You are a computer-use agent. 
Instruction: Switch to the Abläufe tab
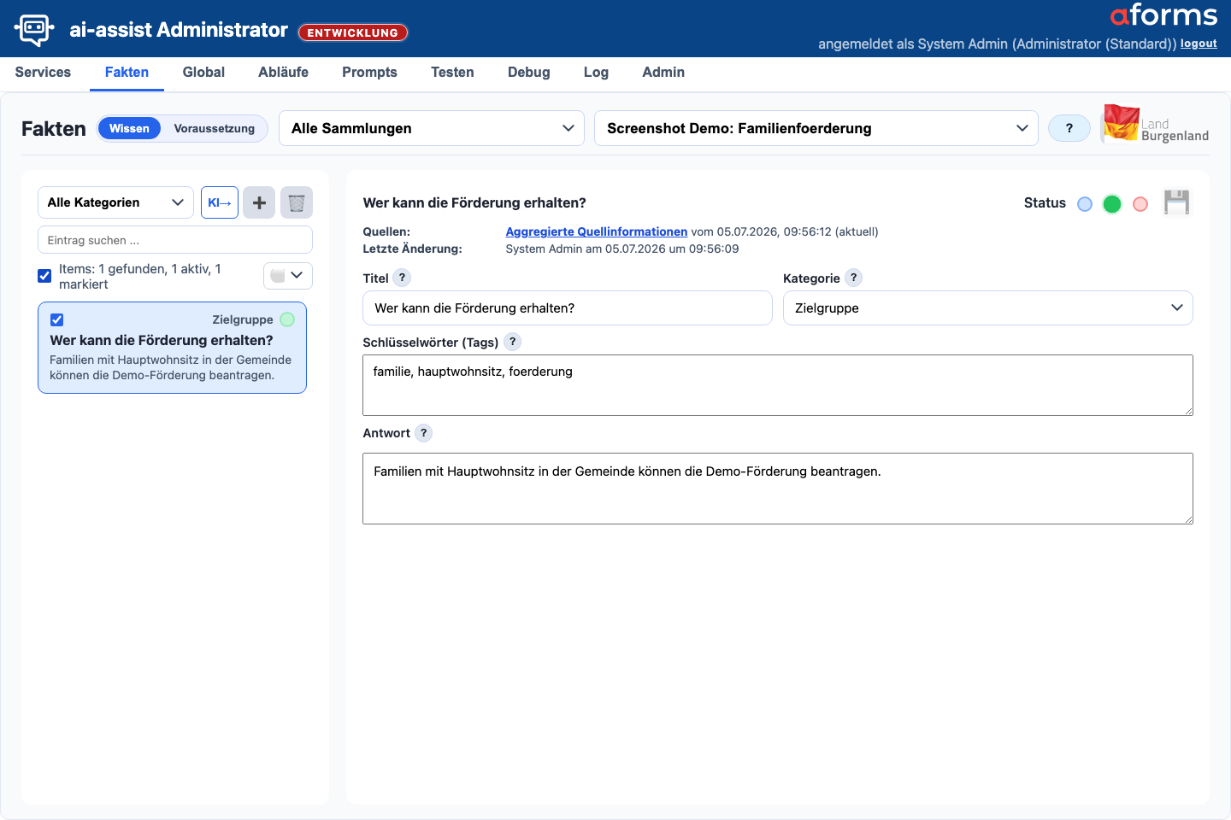283,73
